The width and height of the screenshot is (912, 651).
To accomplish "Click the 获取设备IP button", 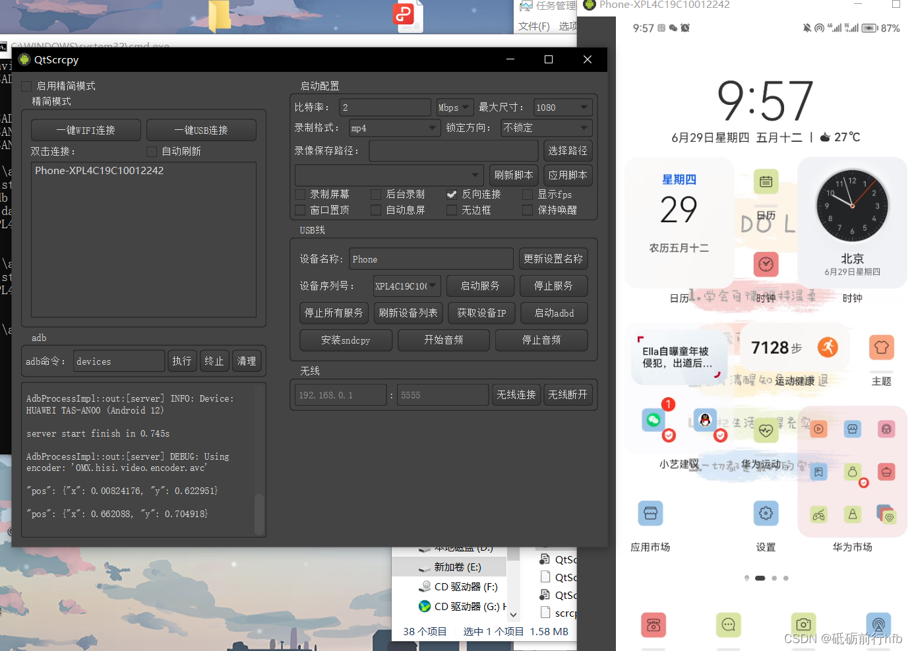I will coord(481,313).
